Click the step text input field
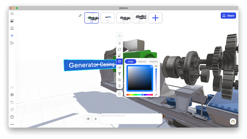 (131, 119)
